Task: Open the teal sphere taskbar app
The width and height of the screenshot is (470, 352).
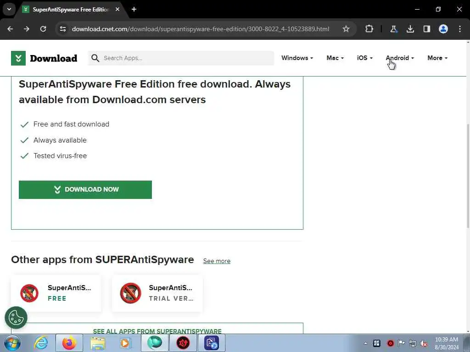Action: tap(155, 343)
